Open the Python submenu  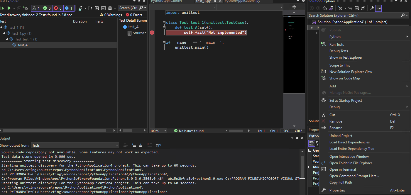coord(365,37)
